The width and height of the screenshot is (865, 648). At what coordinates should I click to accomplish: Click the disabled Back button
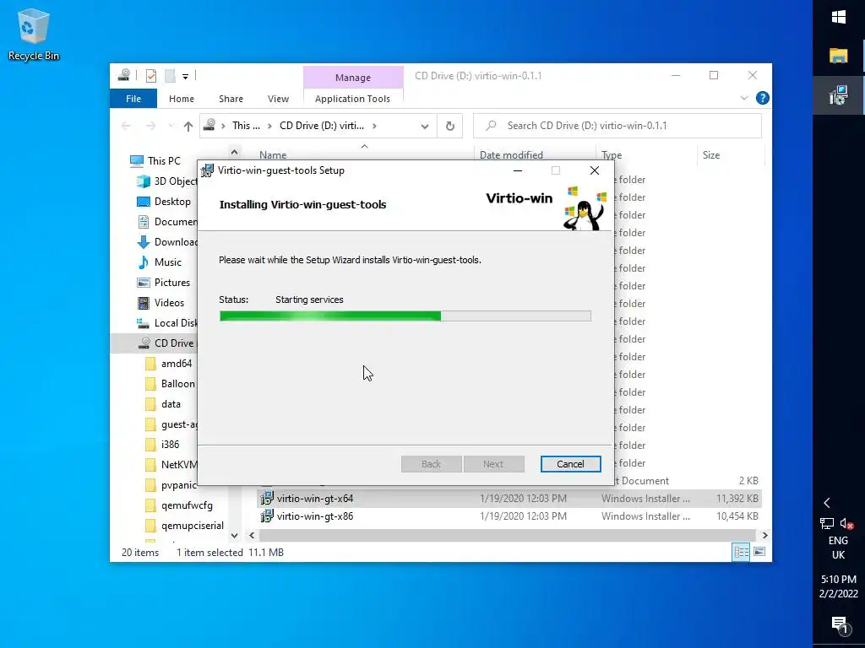[432, 464]
